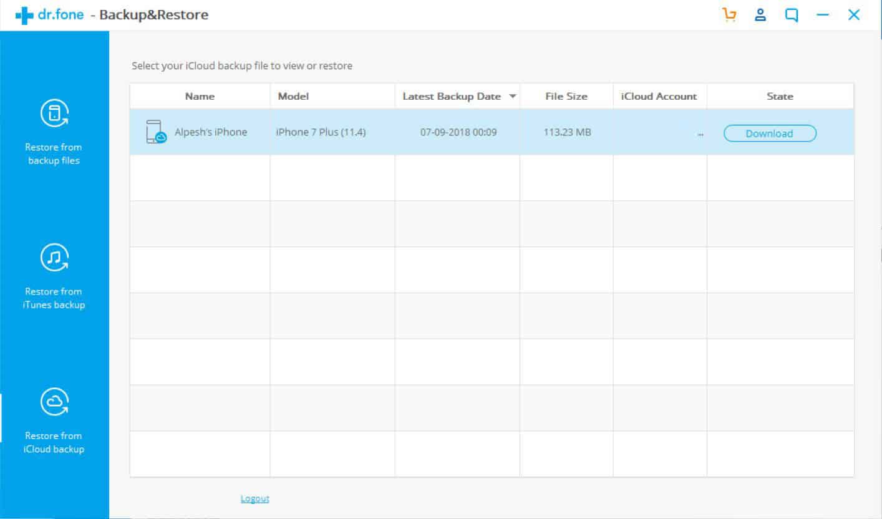Open the shopping cart icon
The width and height of the screenshot is (882, 519).
[729, 15]
